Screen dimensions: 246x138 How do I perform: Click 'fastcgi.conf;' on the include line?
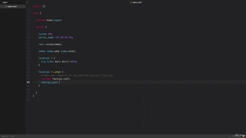point(61,79)
